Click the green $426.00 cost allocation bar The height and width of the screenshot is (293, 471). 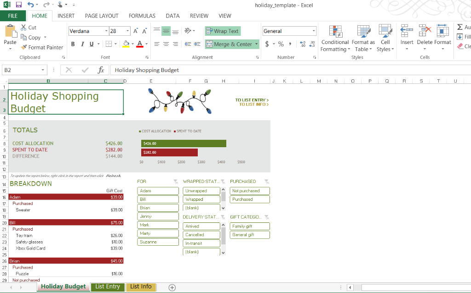184,144
